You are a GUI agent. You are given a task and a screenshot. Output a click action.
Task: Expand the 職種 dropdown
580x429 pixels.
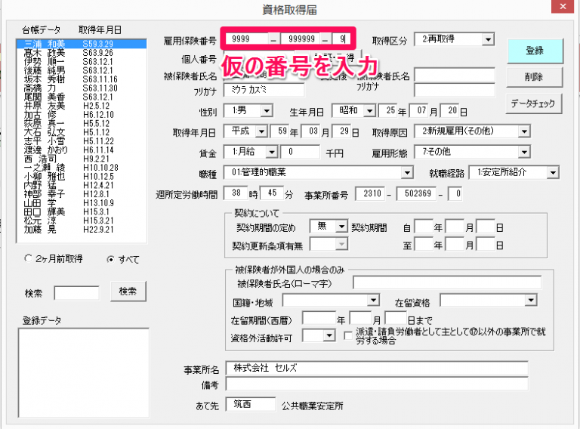tap(407, 173)
